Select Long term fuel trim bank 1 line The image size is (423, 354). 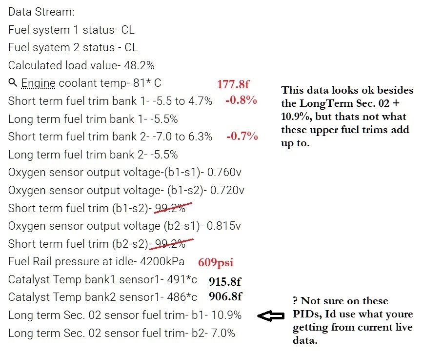[93, 119]
